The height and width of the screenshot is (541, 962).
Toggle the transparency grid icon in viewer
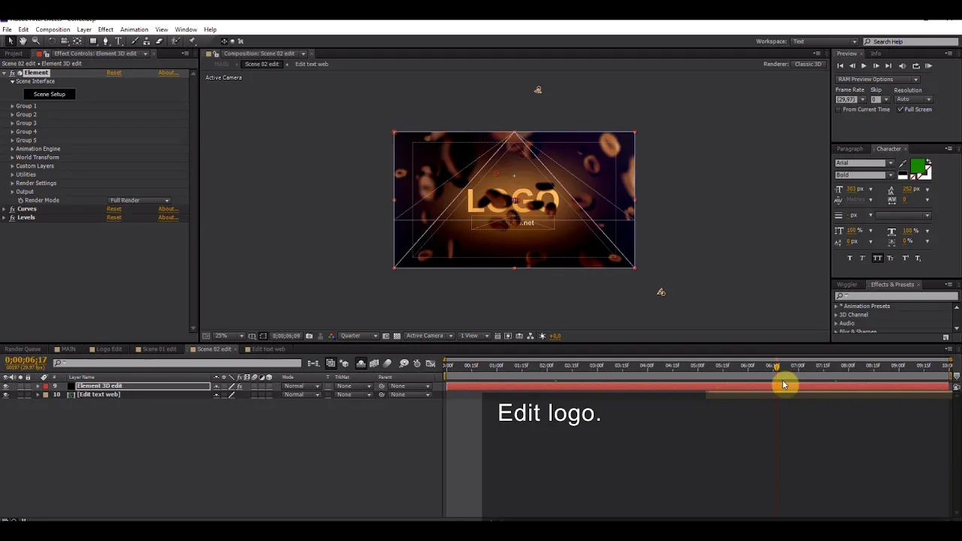tap(397, 336)
